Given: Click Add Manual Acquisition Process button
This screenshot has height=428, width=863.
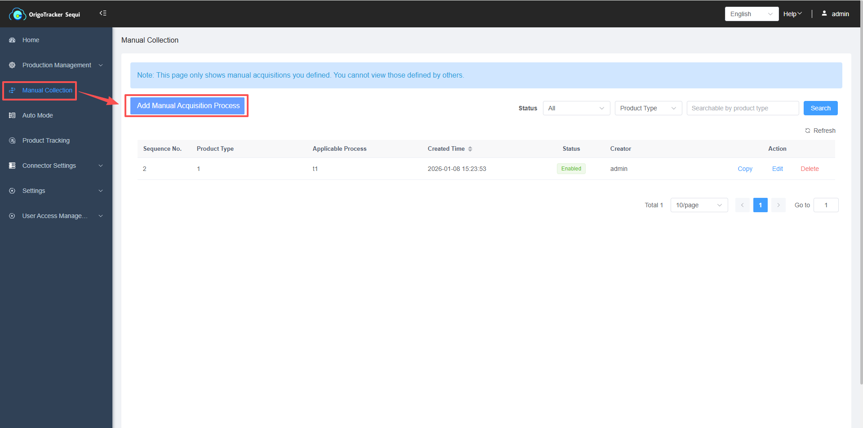Looking at the screenshot, I should point(188,106).
